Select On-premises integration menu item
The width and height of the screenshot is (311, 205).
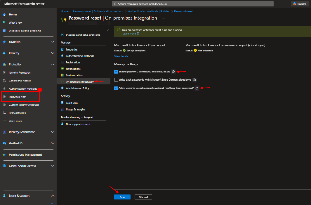click(x=80, y=82)
